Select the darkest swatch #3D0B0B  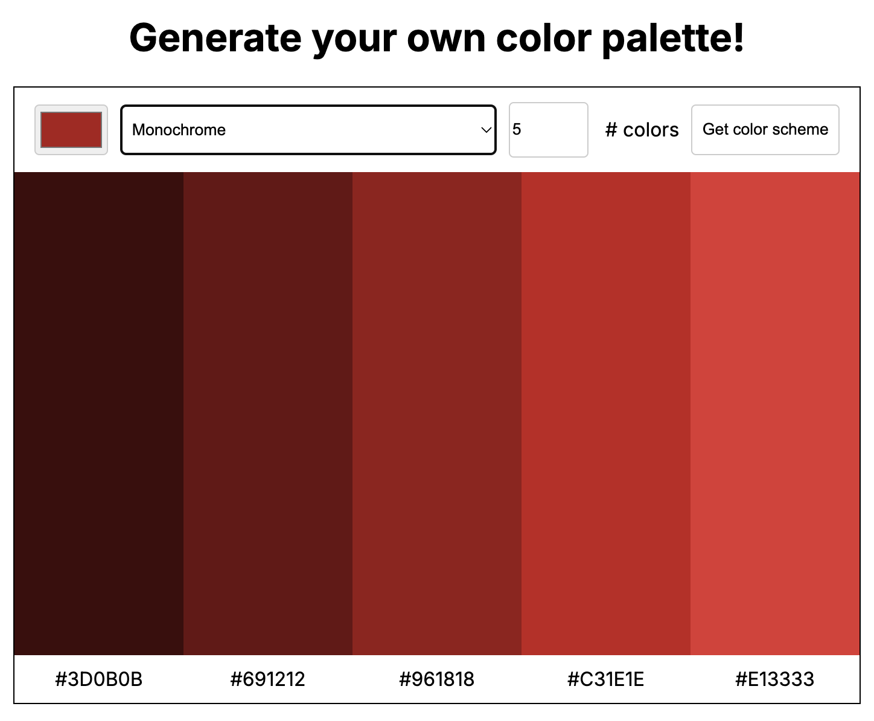[98, 412]
